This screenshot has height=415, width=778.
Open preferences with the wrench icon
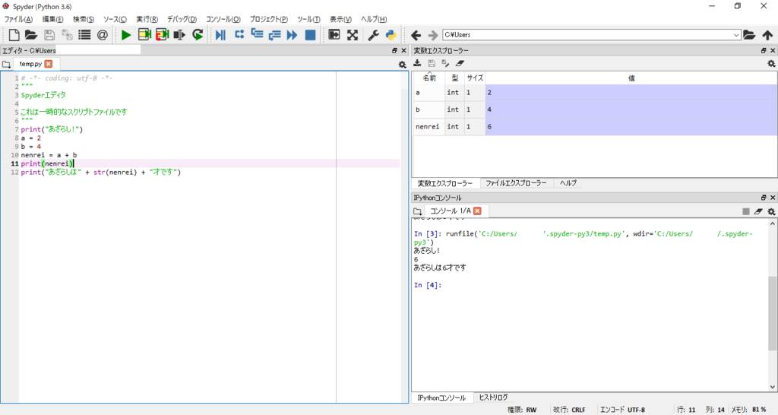click(373, 35)
